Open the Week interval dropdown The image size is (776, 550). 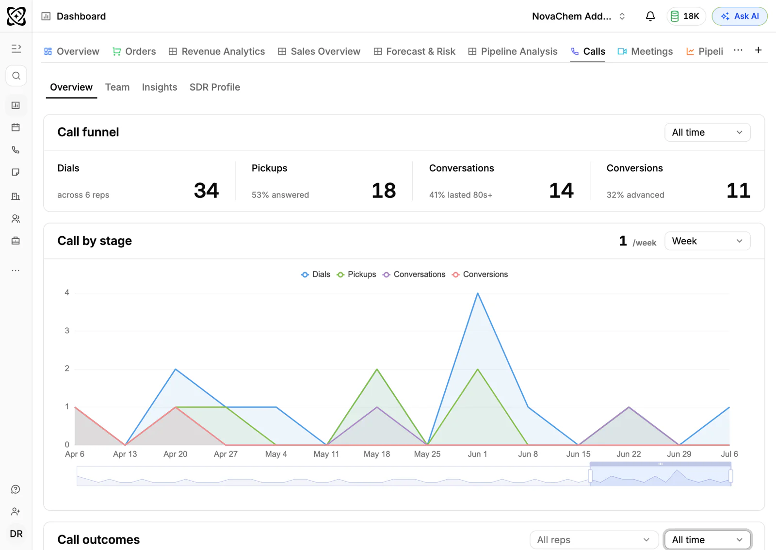(707, 241)
